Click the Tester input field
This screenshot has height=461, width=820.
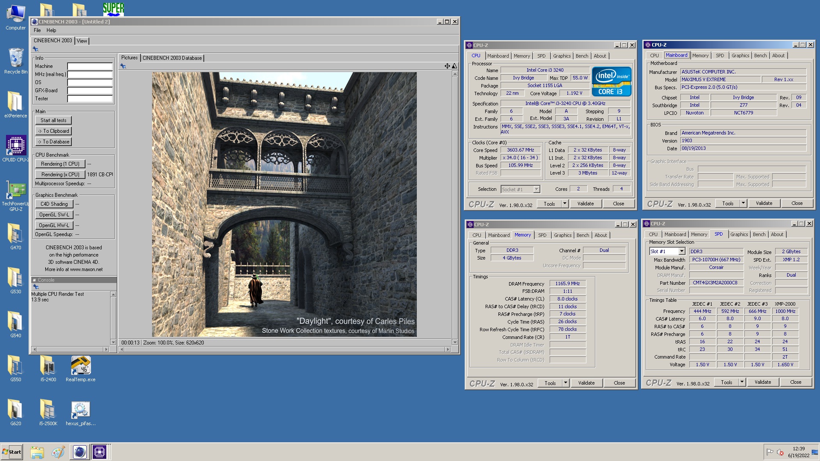[x=90, y=99]
